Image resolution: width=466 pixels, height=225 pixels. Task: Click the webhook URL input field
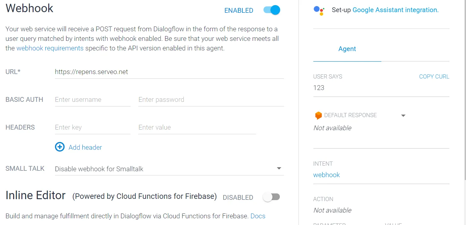169,72
